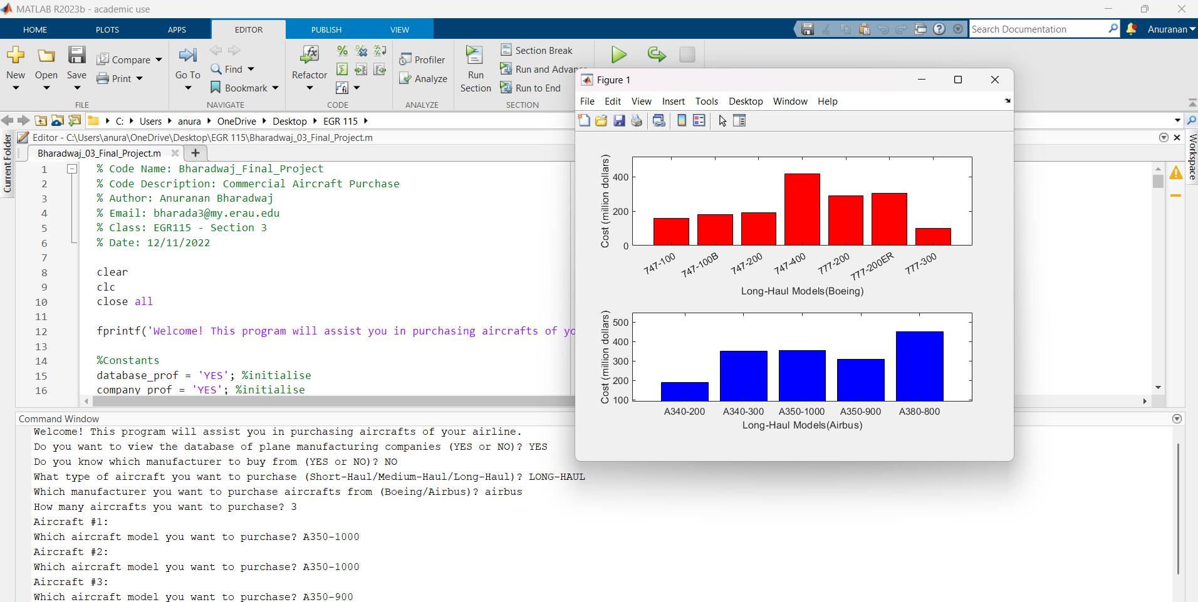Click the yellow warning indicator beside the editor
The image size is (1198, 602).
(1176, 173)
